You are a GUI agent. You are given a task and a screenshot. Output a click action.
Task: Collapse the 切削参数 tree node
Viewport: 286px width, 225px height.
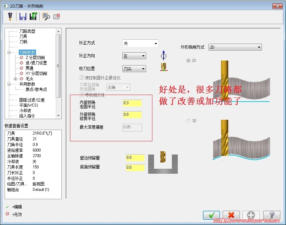pyautogui.click(x=9, y=52)
